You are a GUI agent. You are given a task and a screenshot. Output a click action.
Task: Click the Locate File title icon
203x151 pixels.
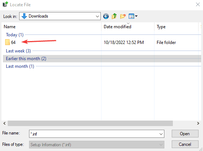click(x=5, y=4)
